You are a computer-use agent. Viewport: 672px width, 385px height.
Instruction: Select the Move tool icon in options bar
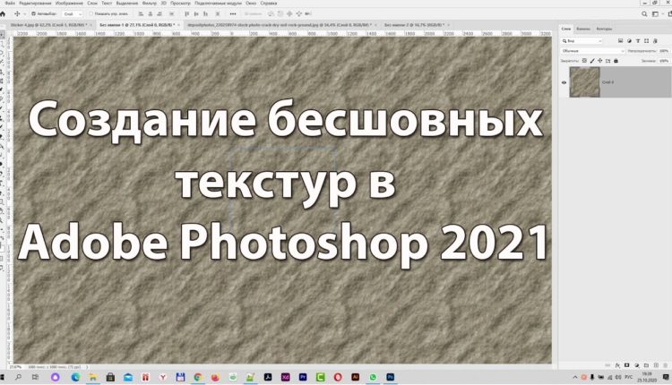tap(17, 14)
